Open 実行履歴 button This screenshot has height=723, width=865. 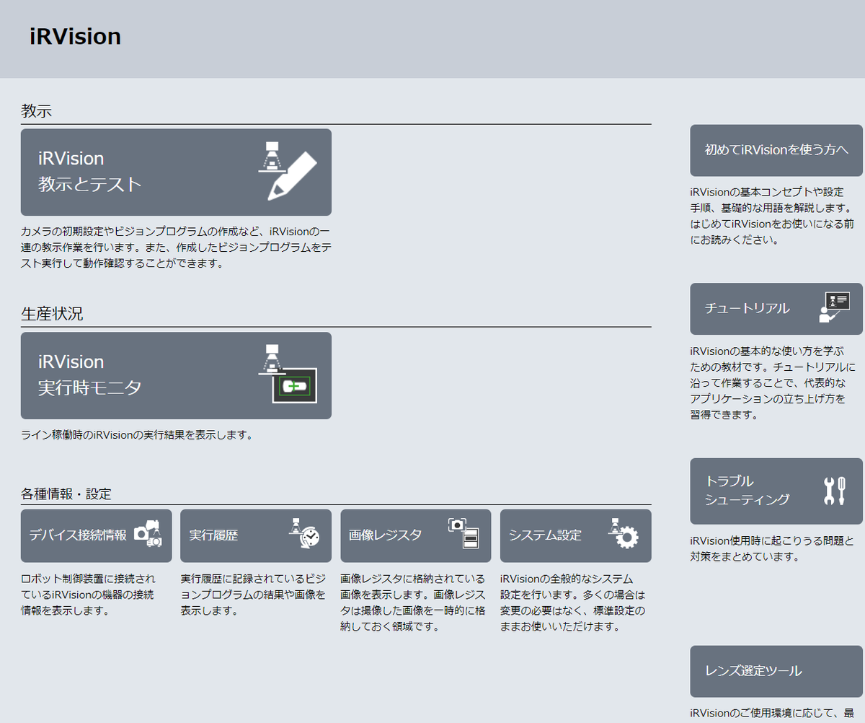pyautogui.click(x=256, y=536)
